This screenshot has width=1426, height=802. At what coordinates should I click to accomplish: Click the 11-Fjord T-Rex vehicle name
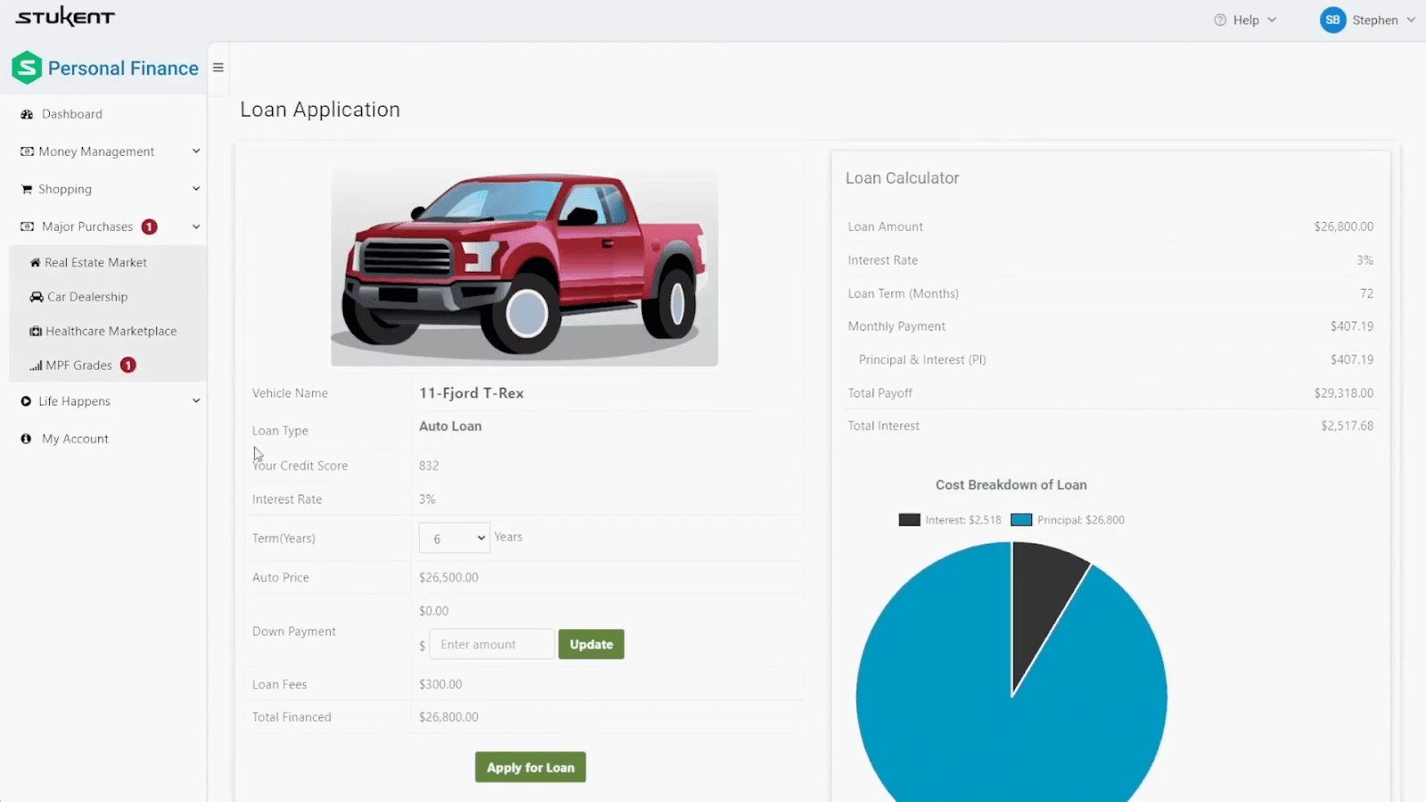(x=471, y=393)
